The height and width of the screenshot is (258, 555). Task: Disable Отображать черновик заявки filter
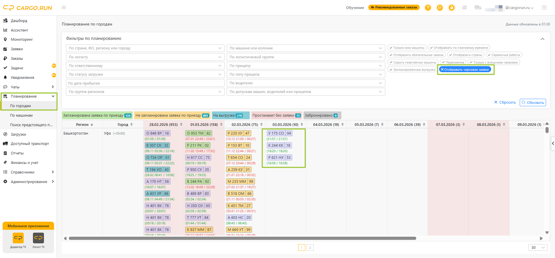465,70
